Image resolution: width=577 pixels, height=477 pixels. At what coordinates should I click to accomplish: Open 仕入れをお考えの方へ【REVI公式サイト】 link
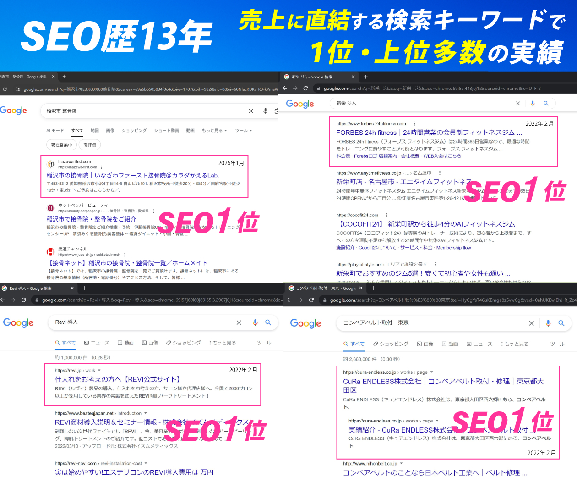click(x=118, y=379)
